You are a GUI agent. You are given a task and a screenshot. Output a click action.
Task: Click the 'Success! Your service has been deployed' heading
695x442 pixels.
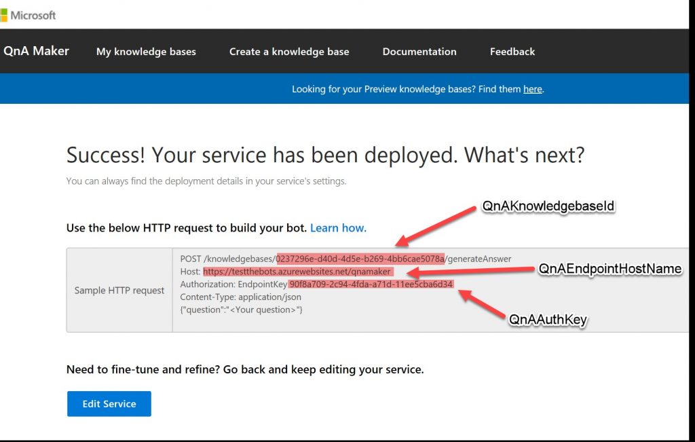[325, 155]
